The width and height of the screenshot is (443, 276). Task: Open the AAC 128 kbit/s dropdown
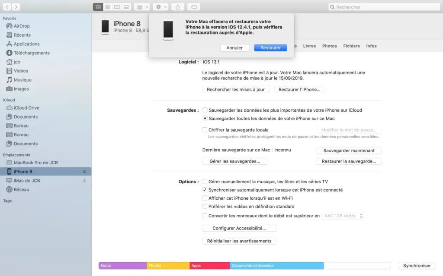coord(343,216)
